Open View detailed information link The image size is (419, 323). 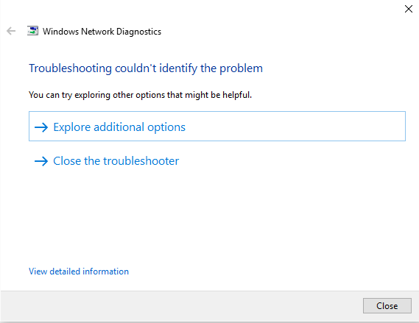[x=79, y=271]
